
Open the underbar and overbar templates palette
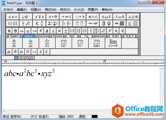click(80, 23)
